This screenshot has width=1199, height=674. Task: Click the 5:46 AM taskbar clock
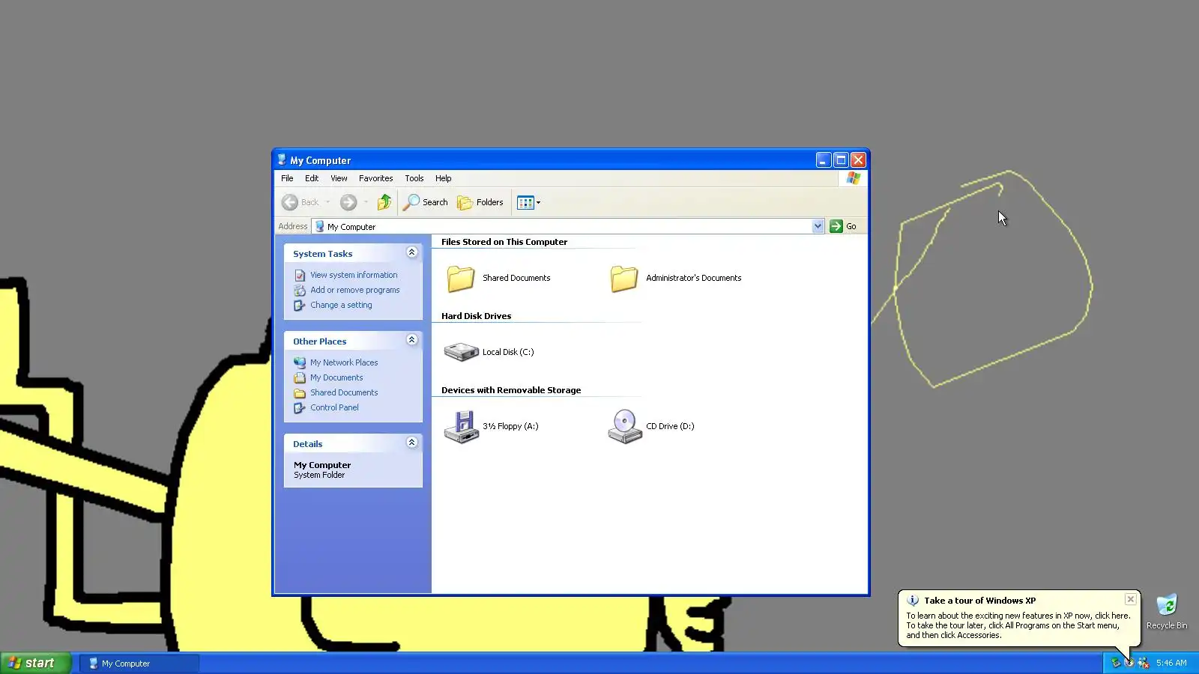coord(1171,663)
